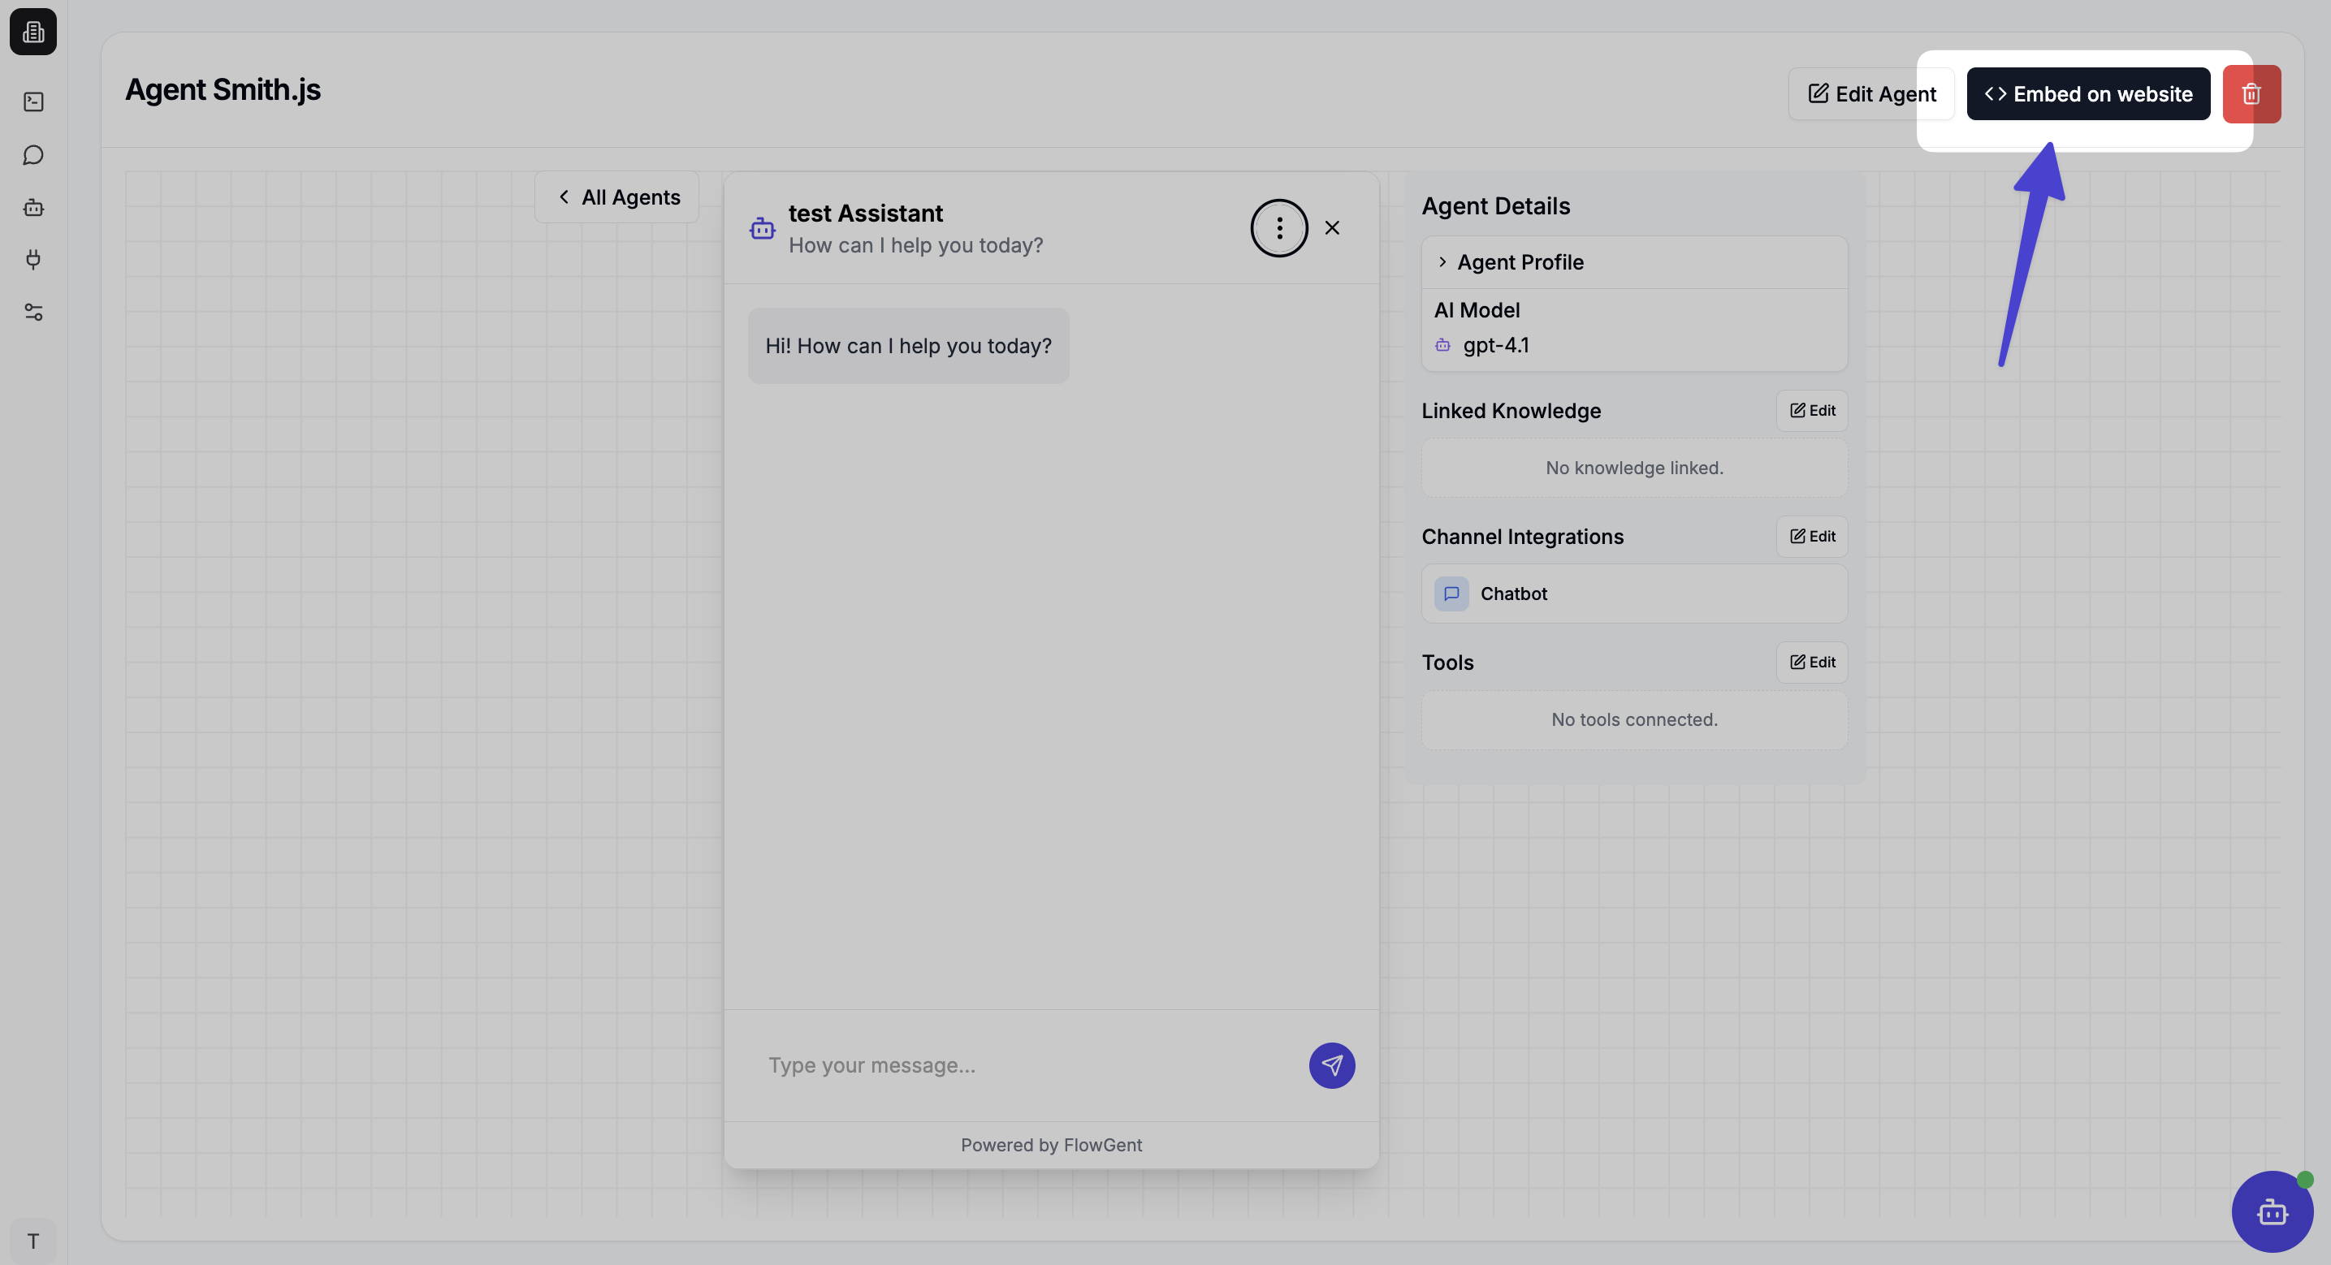This screenshot has width=2331, height=1265.
Task: Click the robot icon beside test Assistant
Action: tap(763, 229)
